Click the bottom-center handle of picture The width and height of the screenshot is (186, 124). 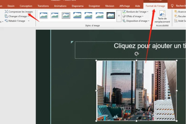(136, 121)
